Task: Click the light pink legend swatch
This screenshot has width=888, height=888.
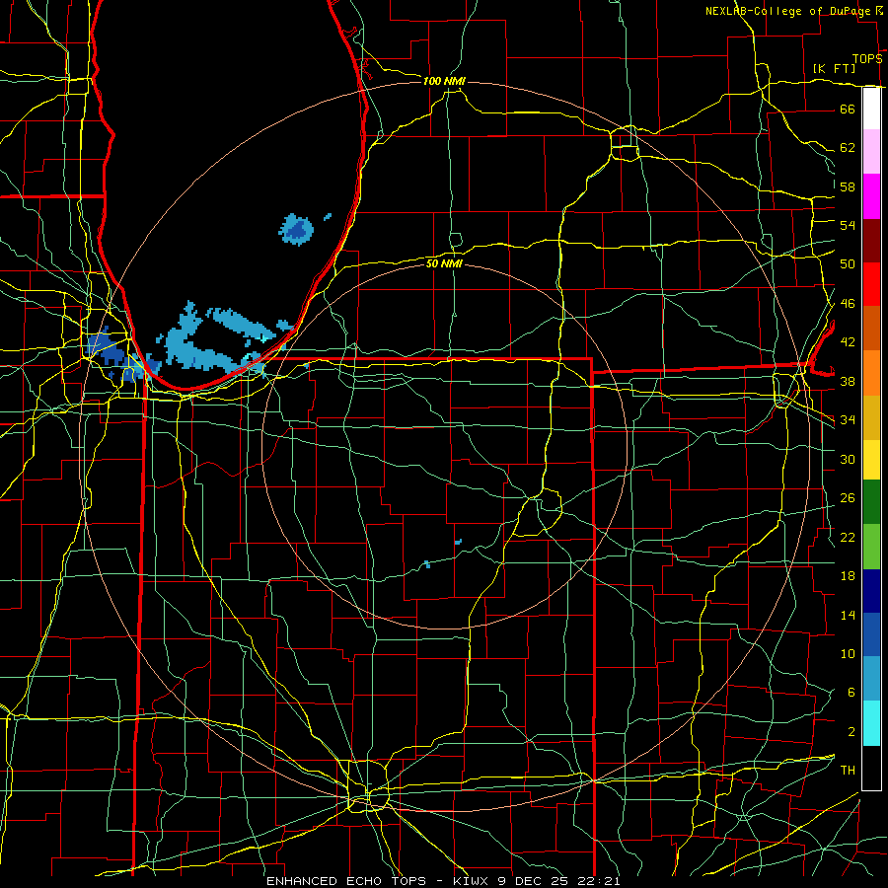Action: tap(871, 151)
